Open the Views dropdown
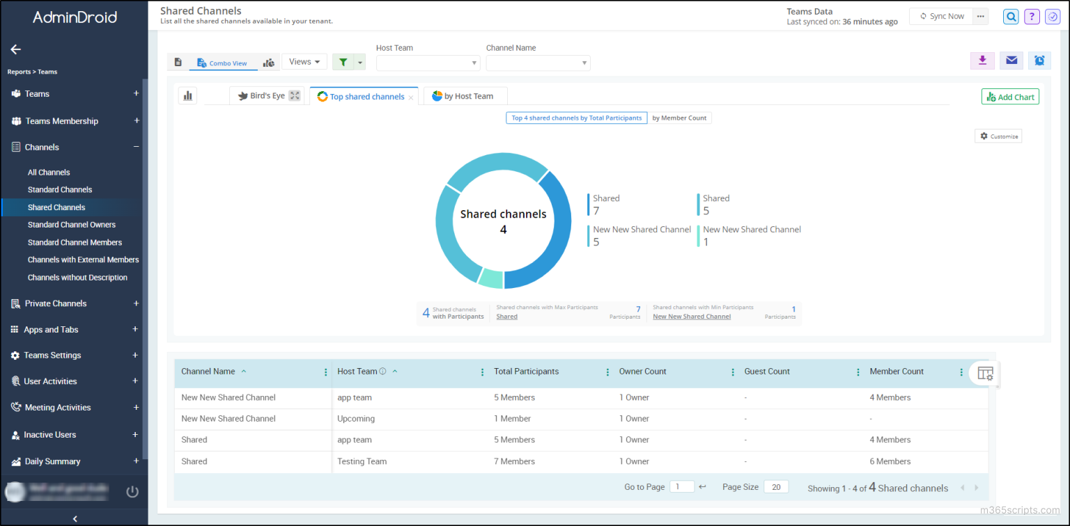Image resolution: width=1070 pixels, height=526 pixels. click(x=304, y=61)
